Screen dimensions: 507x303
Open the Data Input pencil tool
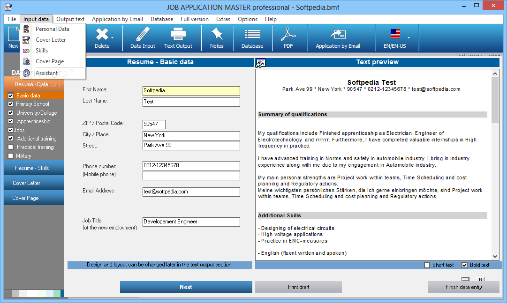tap(143, 34)
